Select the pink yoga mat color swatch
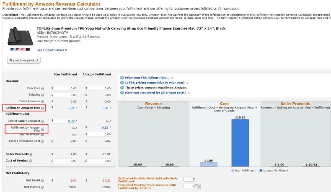The height and width of the screenshot is (192, 331). [x=23, y=49]
